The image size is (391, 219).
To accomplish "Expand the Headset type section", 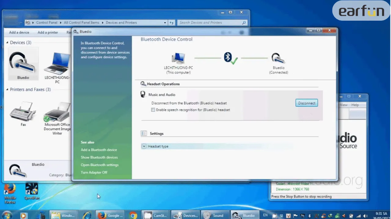I will click(x=144, y=146).
